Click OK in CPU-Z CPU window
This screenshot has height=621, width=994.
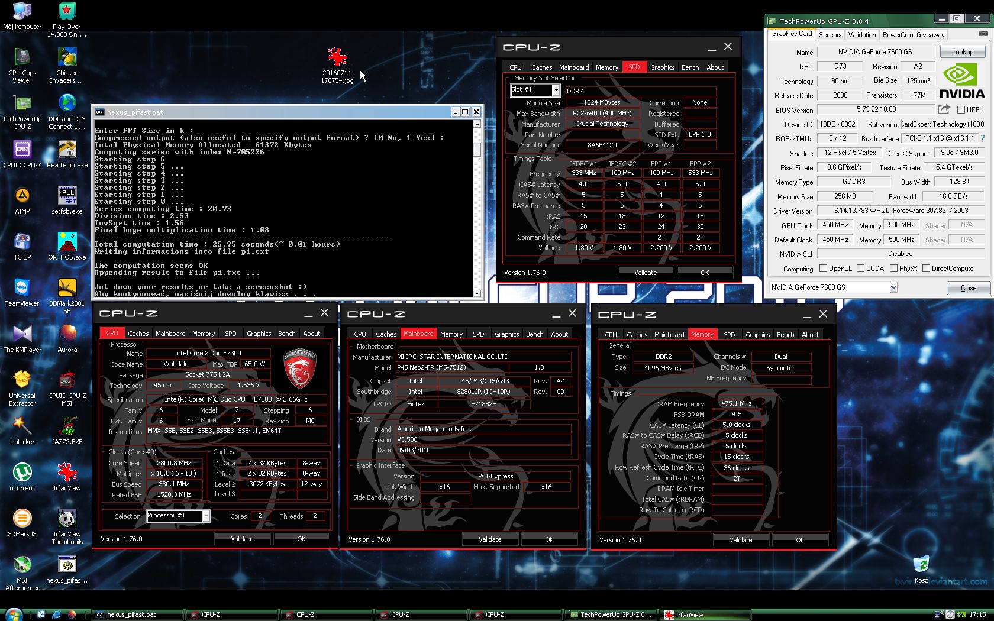[301, 539]
